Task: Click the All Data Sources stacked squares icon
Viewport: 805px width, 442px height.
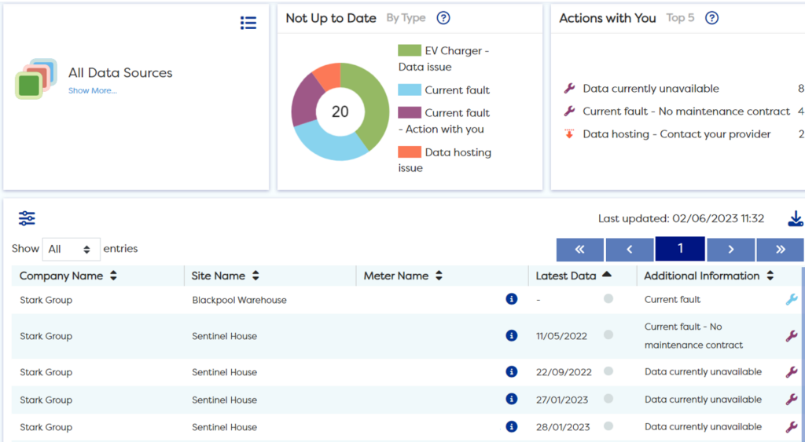Action: (x=36, y=79)
